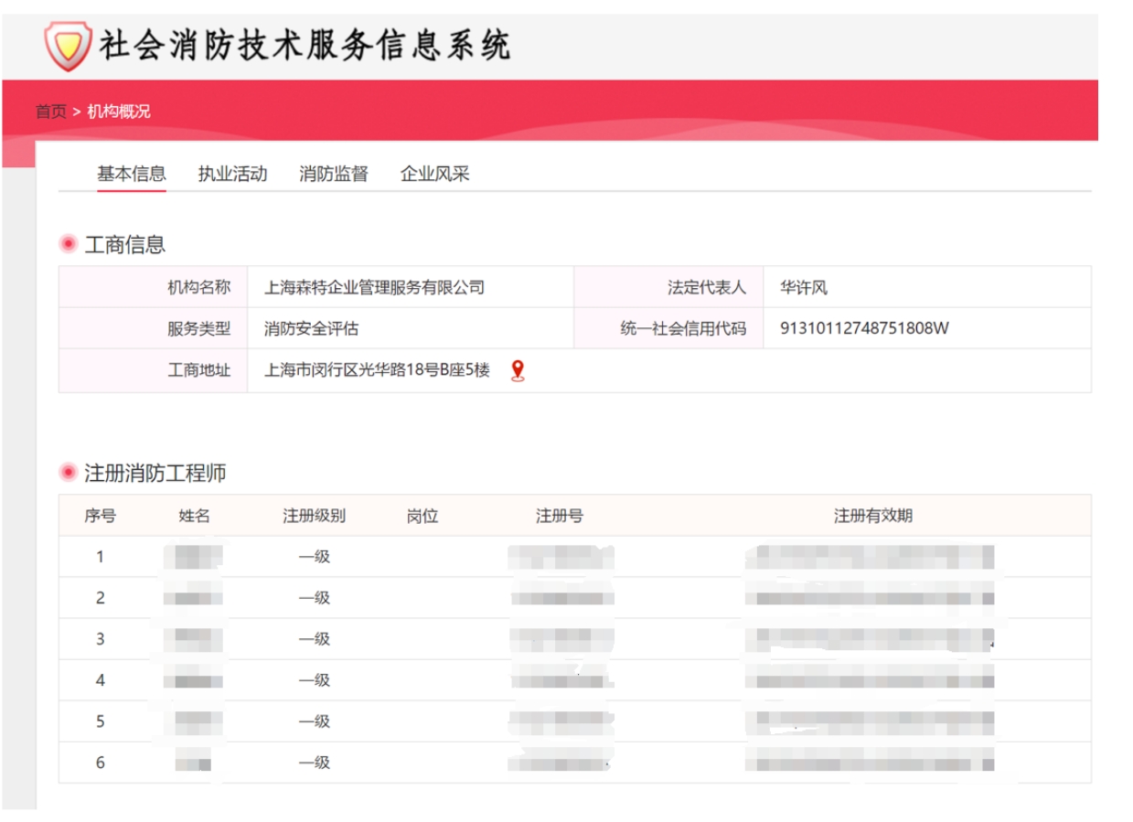Switch to the 基本信息 tab
The height and width of the screenshot is (822, 1133).
[x=132, y=174]
